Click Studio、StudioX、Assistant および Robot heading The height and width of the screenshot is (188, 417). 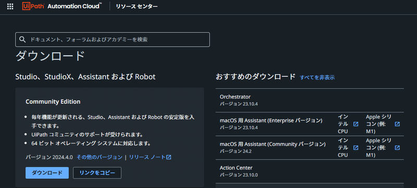(85, 77)
